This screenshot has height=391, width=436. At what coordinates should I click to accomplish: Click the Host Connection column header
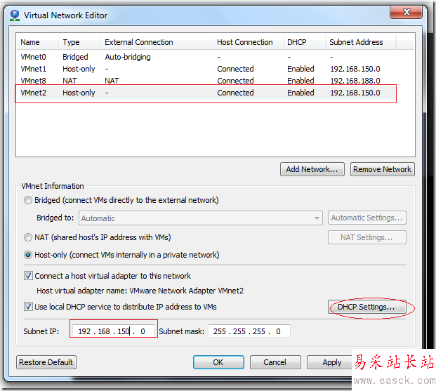click(248, 42)
